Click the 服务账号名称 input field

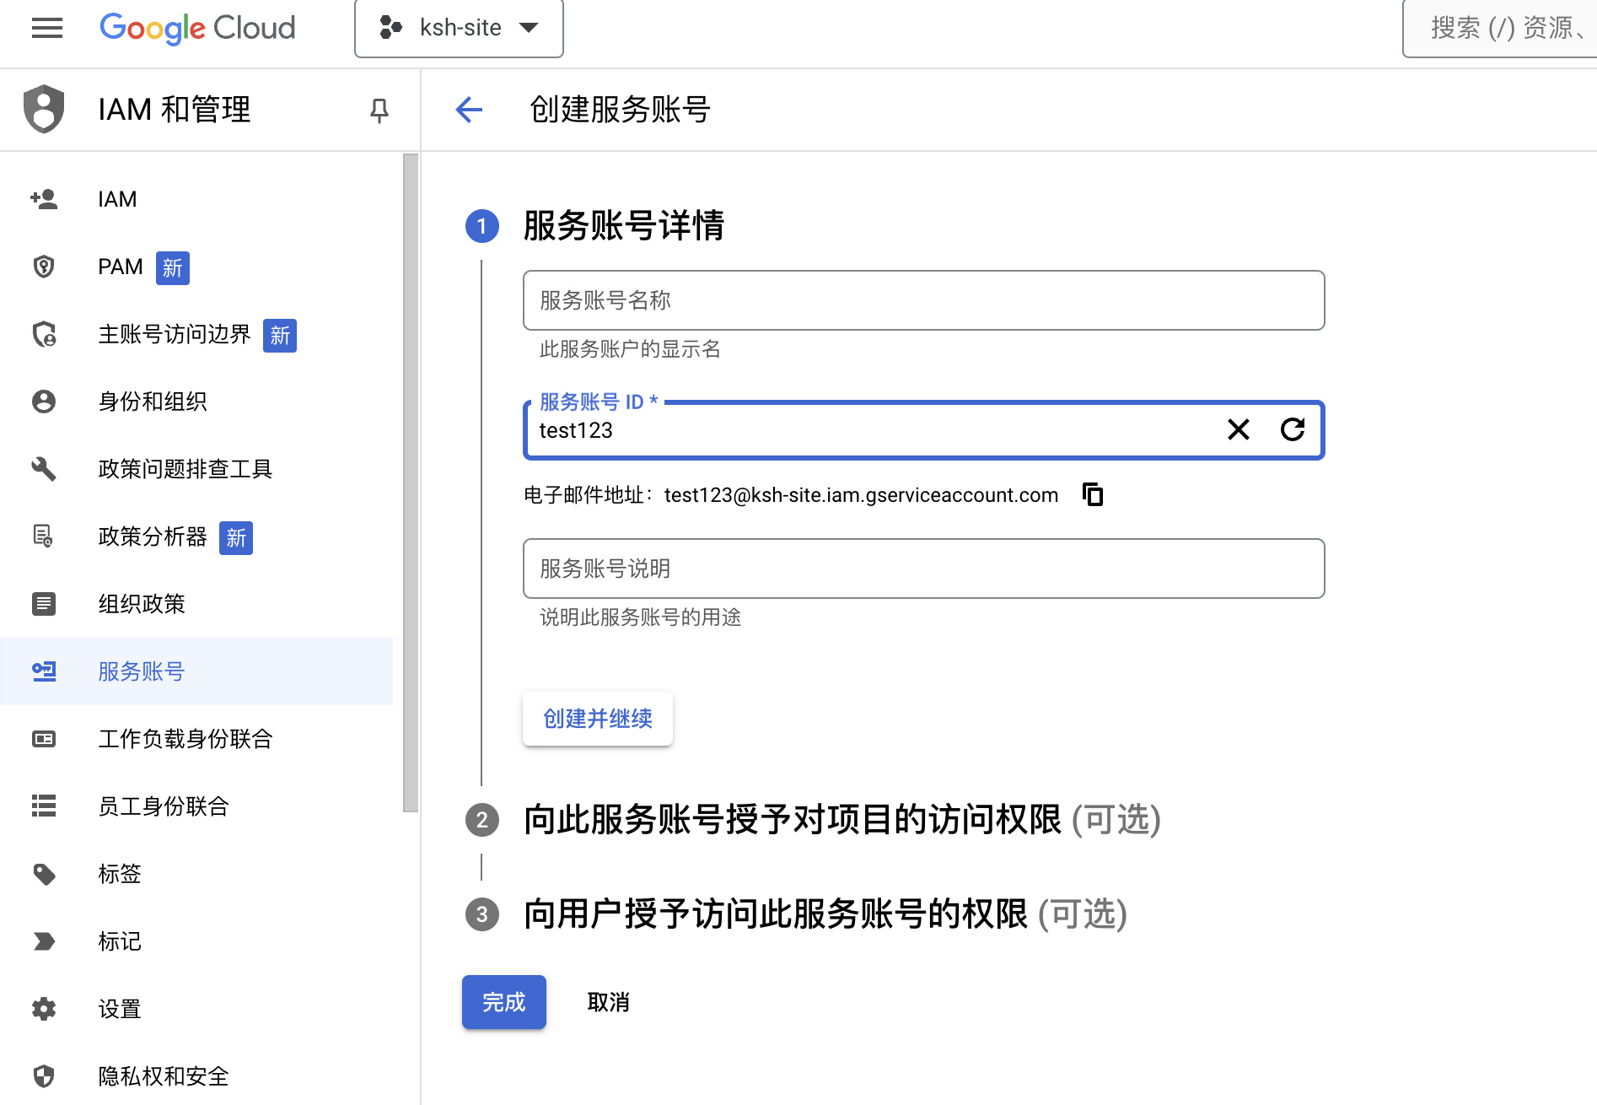(x=923, y=300)
